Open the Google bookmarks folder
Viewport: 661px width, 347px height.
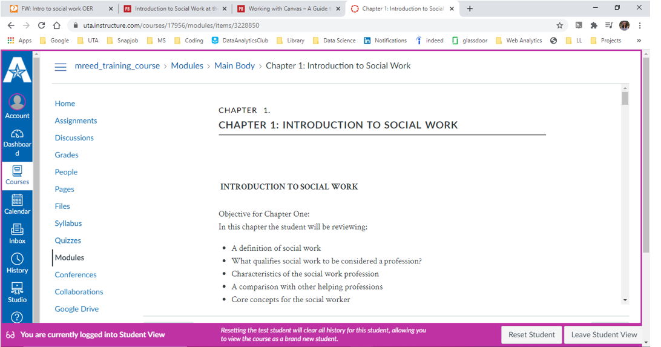click(54, 41)
